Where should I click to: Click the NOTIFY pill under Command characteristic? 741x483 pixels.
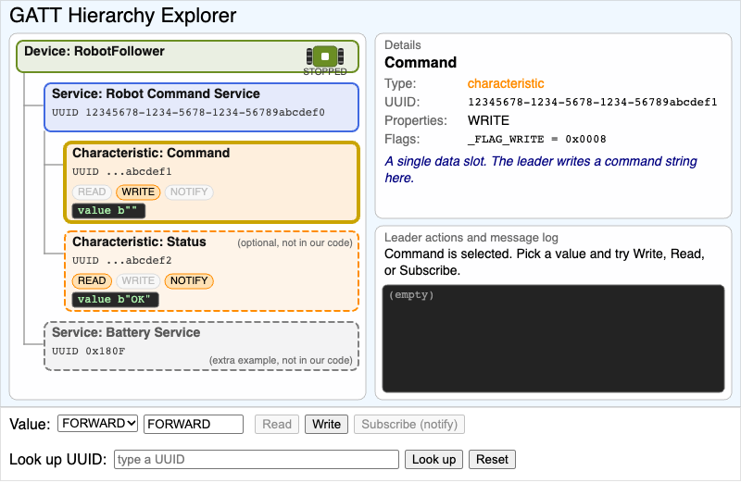coord(189,192)
